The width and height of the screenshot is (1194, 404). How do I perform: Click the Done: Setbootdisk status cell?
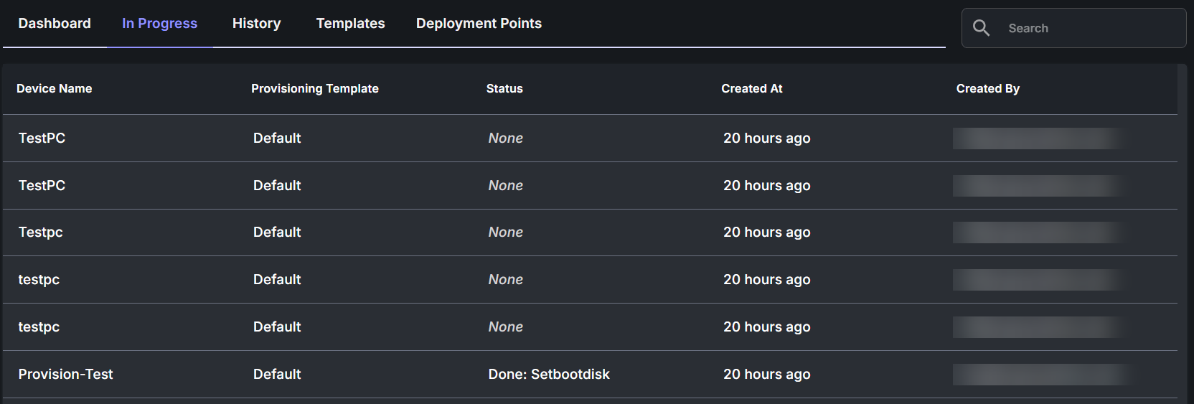coord(549,374)
